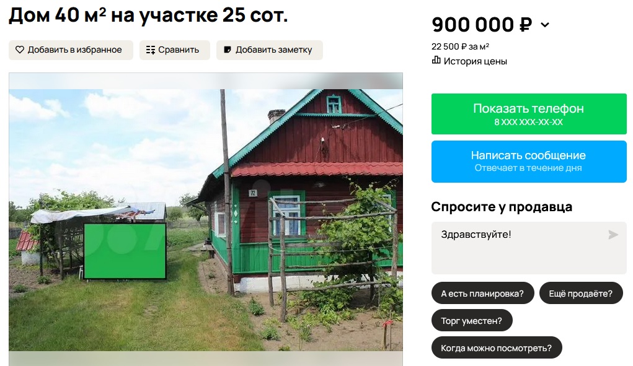Select quick question Торг уместен?
Image resolution: width=633 pixels, height=366 pixels.
pos(472,321)
